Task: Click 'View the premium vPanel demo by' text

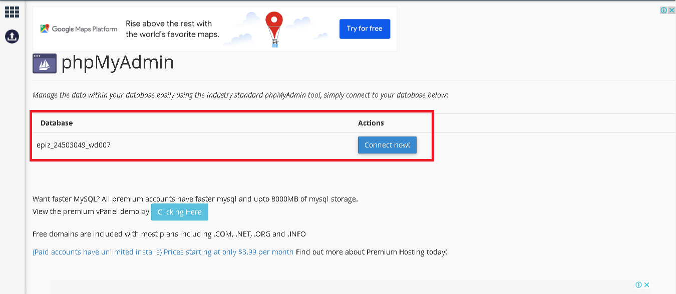Action: pyautogui.click(x=91, y=211)
